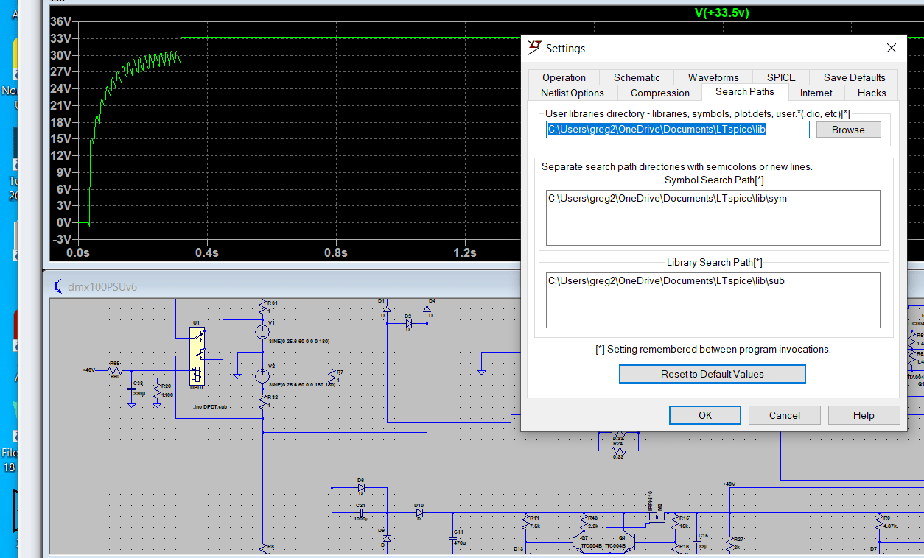Screen dimensions: 924x558
Task: Open the Internet tab
Action: [816, 93]
